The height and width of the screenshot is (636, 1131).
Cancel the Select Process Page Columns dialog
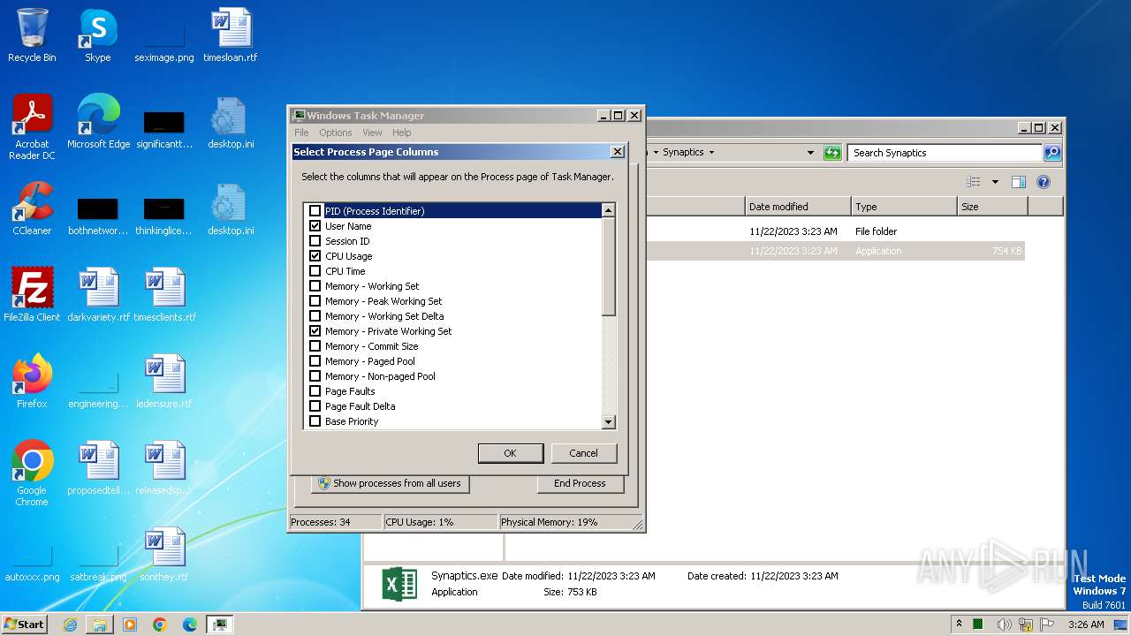(583, 453)
